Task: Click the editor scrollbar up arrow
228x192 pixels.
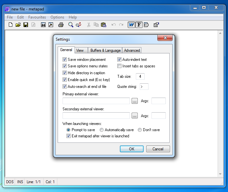Action: coord(220,33)
